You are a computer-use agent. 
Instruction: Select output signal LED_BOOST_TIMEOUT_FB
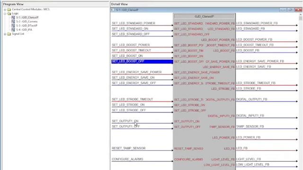(255, 45)
